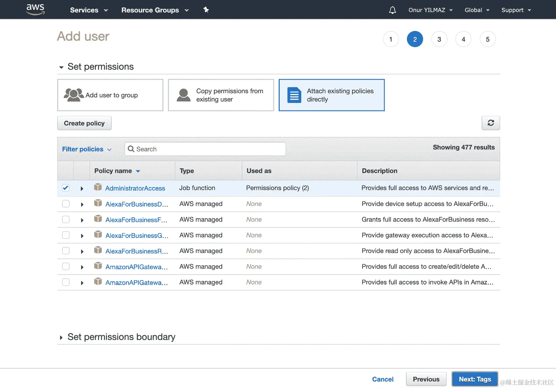The image size is (556, 388).
Task: Open the Filter policies dropdown
Action: (x=86, y=149)
